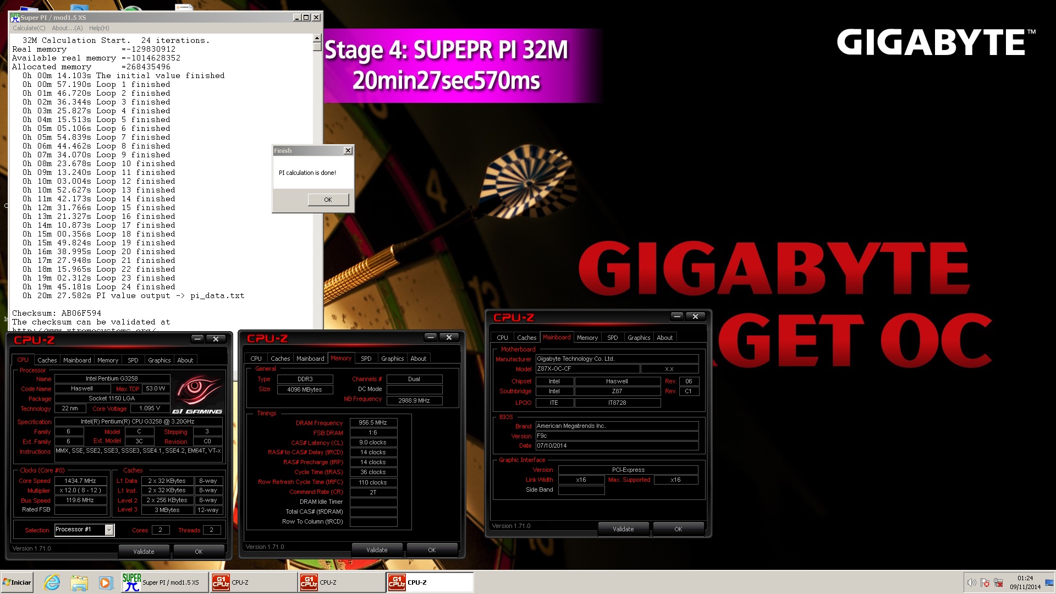Click OK in PI calculation done dialog

click(x=328, y=200)
